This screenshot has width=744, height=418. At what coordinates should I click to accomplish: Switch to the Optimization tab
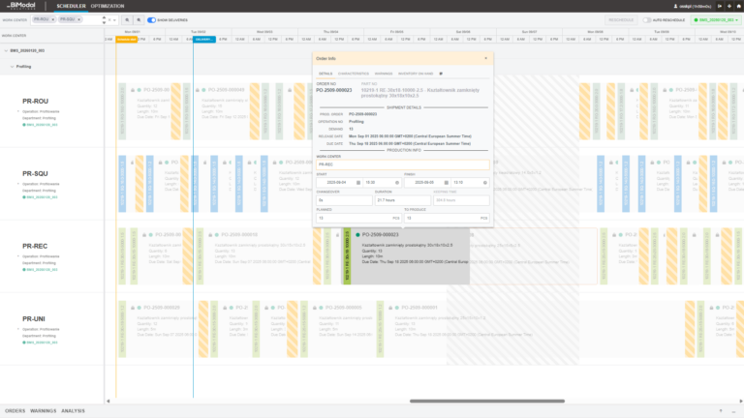108,6
